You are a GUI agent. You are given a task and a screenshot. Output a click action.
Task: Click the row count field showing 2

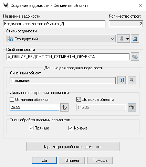126,24
